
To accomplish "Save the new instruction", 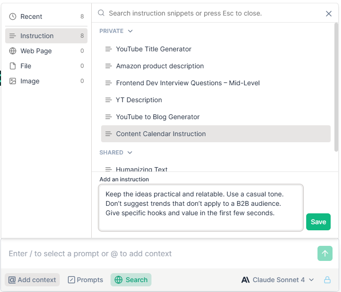I will tap(318, 222).
